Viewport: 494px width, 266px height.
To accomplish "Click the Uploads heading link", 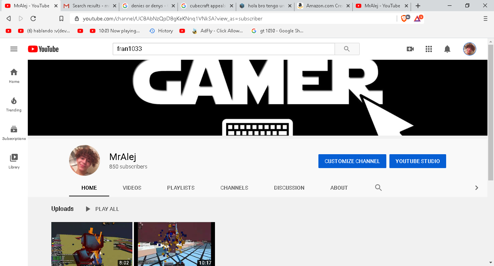I will pyautogui.click(x=63, y=209).
